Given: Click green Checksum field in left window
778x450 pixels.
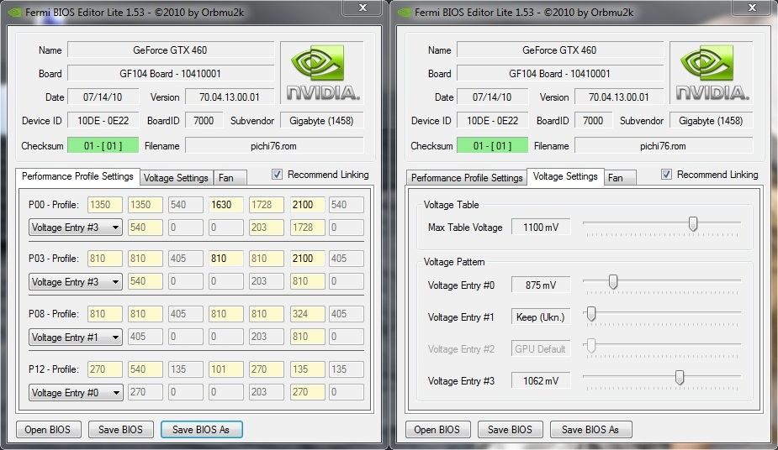Looking at the screenshot, I should [103, 145].
